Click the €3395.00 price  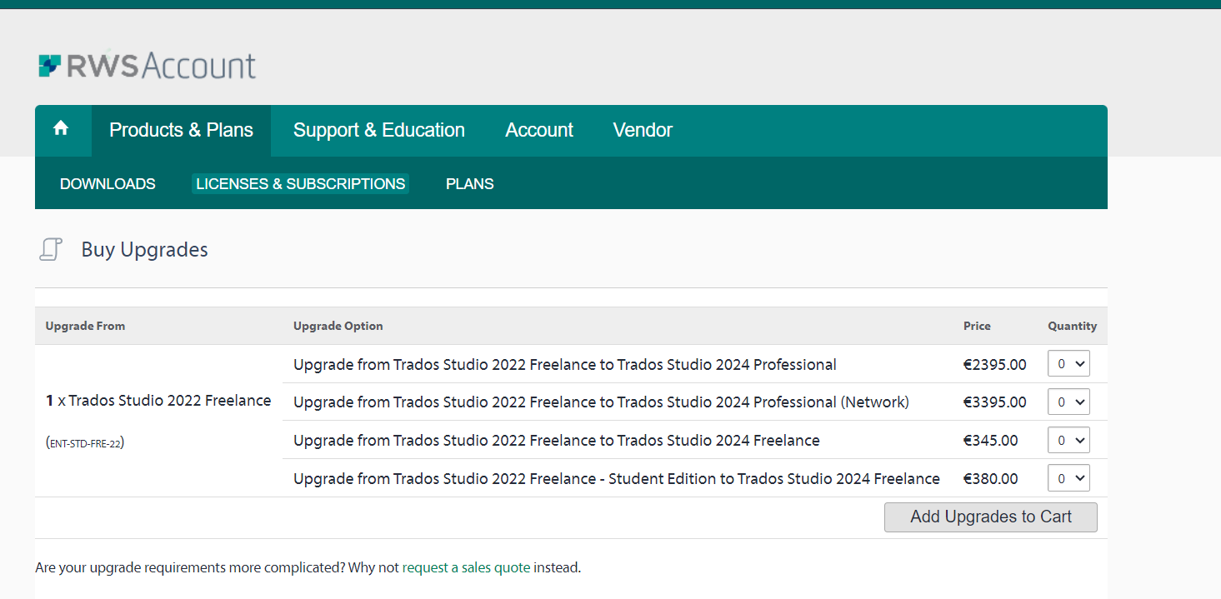pyautogui.click(x=995, y=402)
